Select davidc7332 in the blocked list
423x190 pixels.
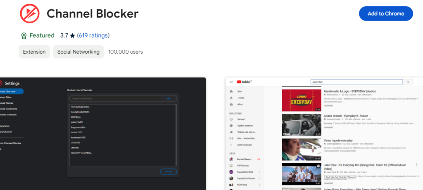pyautogui.click(x=76, y=132)
